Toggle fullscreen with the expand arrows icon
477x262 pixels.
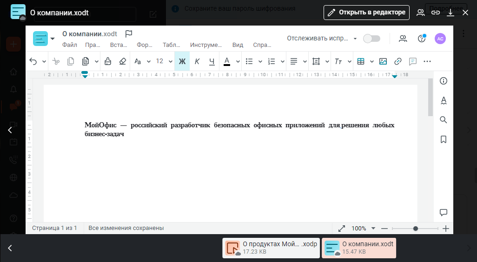pos(342,229)
